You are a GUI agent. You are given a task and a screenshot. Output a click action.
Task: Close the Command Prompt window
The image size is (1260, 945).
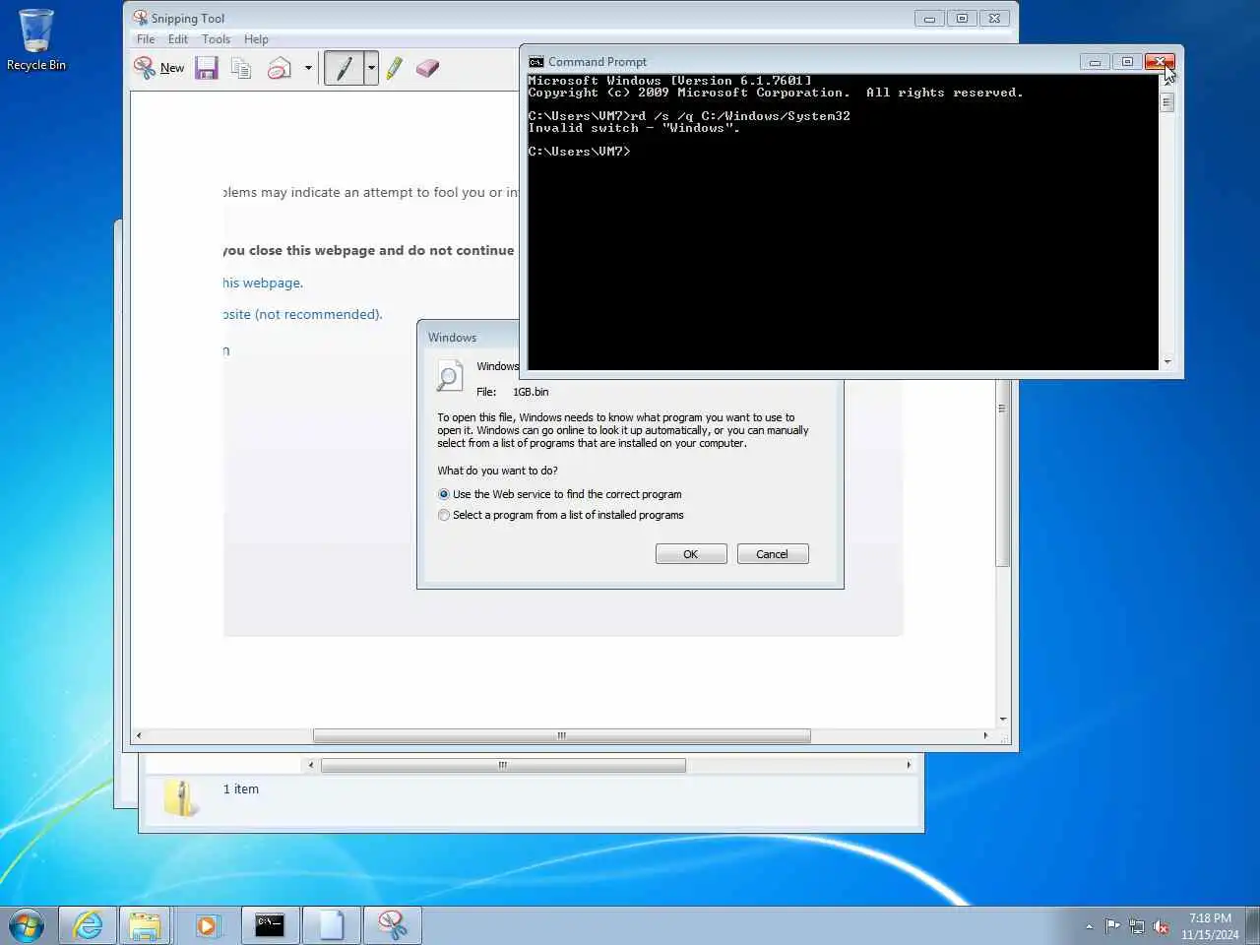[x=1160, y=62]
